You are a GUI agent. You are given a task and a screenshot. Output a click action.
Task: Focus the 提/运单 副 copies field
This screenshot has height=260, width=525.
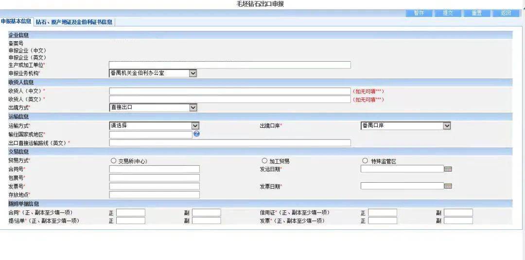pos(206,221)
